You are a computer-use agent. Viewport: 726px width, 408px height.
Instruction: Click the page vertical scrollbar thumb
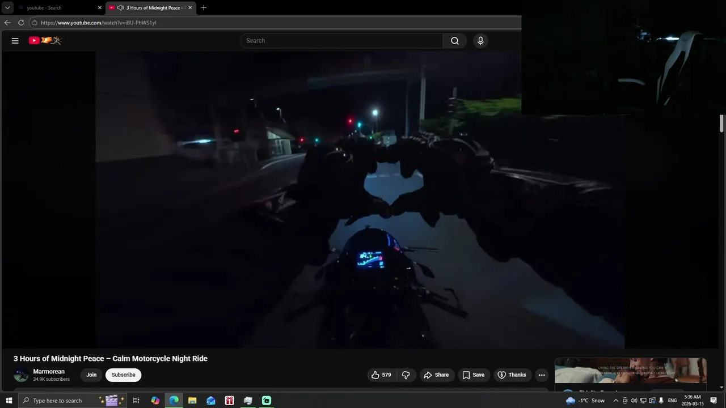[x=722, y=124]
